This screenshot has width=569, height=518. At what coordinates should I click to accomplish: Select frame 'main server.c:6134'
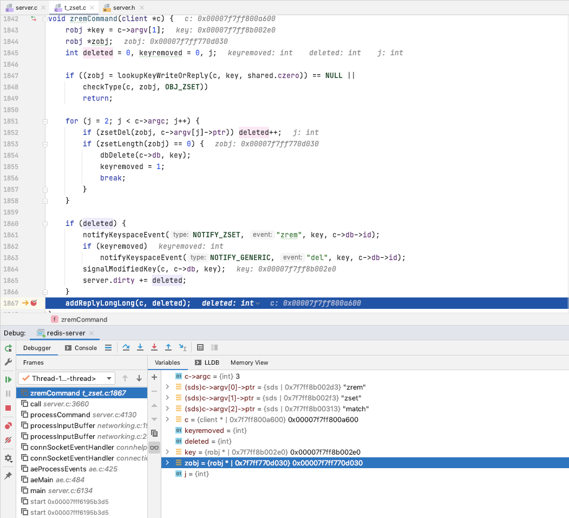[82, 491]
